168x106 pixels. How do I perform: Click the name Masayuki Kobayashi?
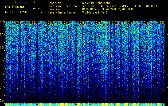point(96,3)
